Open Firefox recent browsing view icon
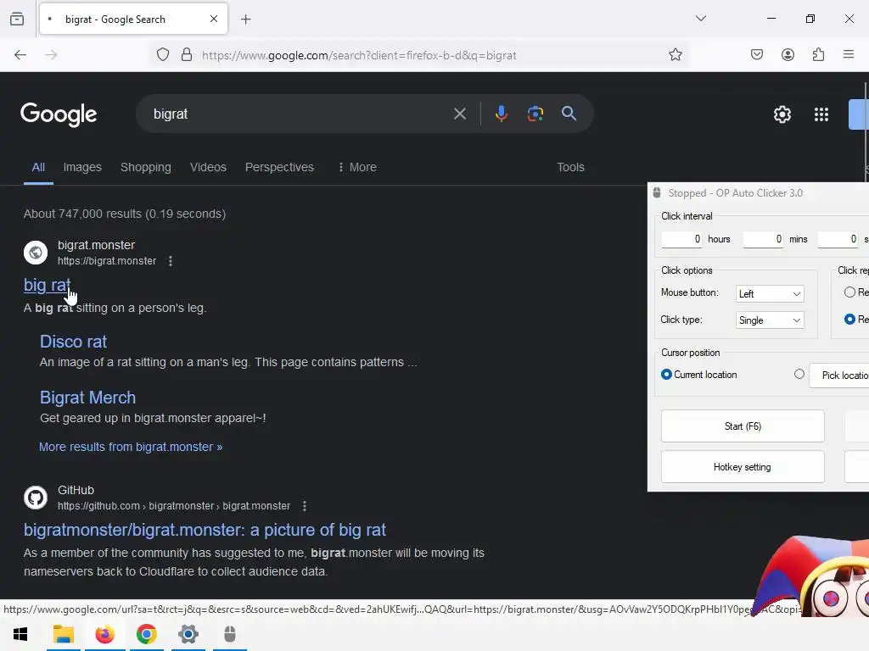 [17, 19]
